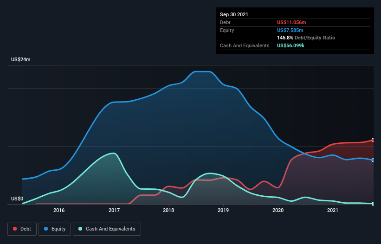This screenshot has height=244, width=381.
Task: Click the red Debt endpoint marker
Action: click(373, 140)
